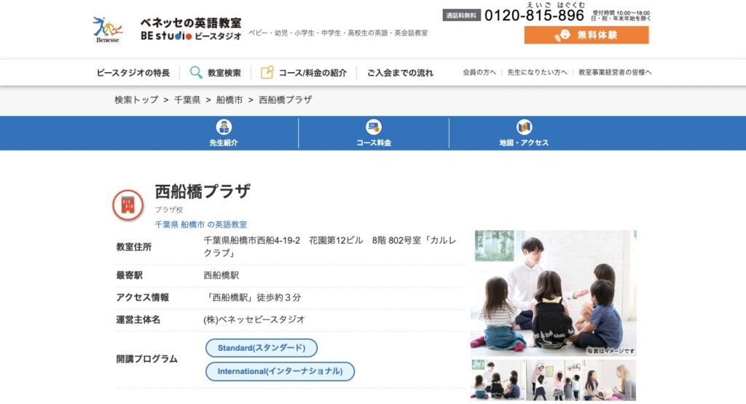Click 検索トップ breadcrumb
Screen dimensions: 746x404
(136, 100)
